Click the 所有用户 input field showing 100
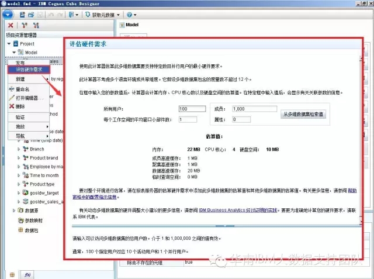374x279 pixels. click(x=192, y=109)
